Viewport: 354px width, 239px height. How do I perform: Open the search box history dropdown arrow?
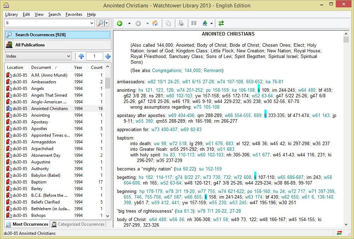pos(92,23)
